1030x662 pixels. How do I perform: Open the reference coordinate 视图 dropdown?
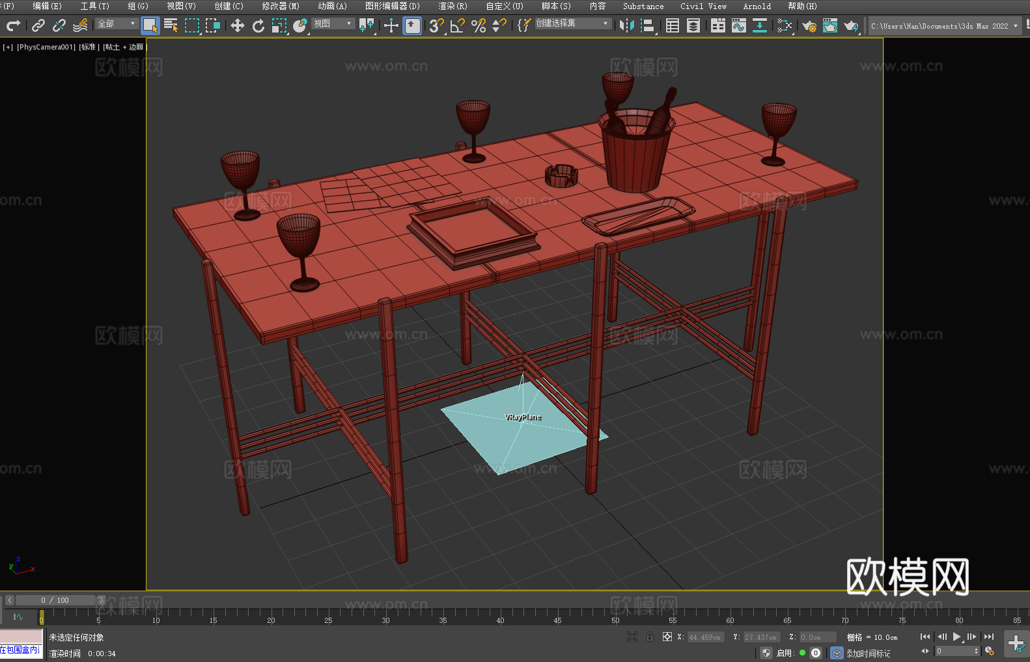pyautogui.click(x=333, y=23)
